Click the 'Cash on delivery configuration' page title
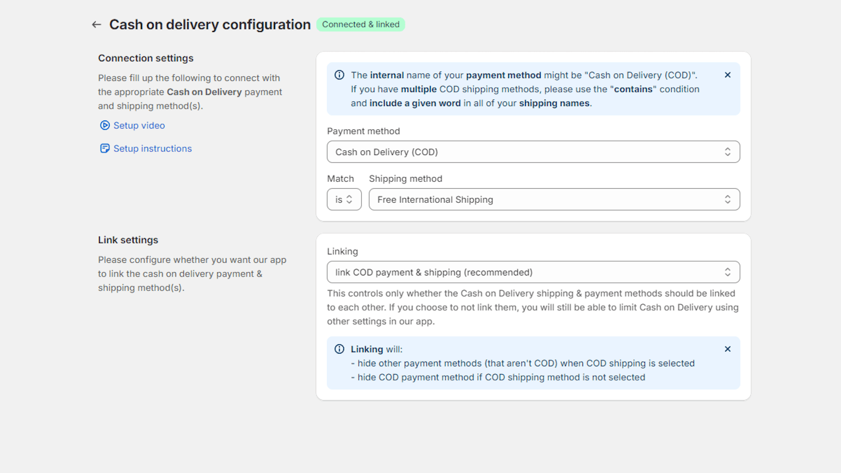This screenshot has height=473, width=841. pyautogui.click(x=210, y=25)
